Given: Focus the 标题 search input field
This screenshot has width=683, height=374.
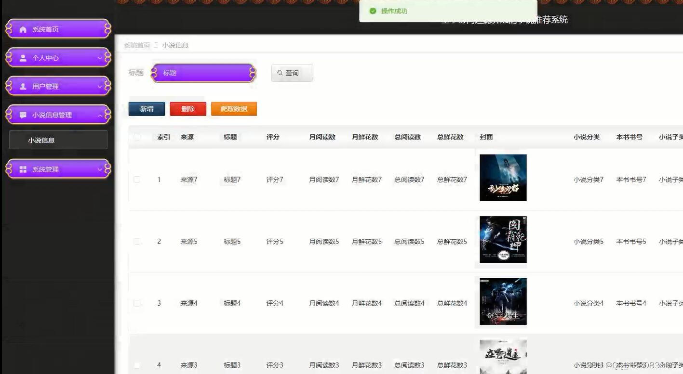Looking at the screenshot, I should point(203,73).
